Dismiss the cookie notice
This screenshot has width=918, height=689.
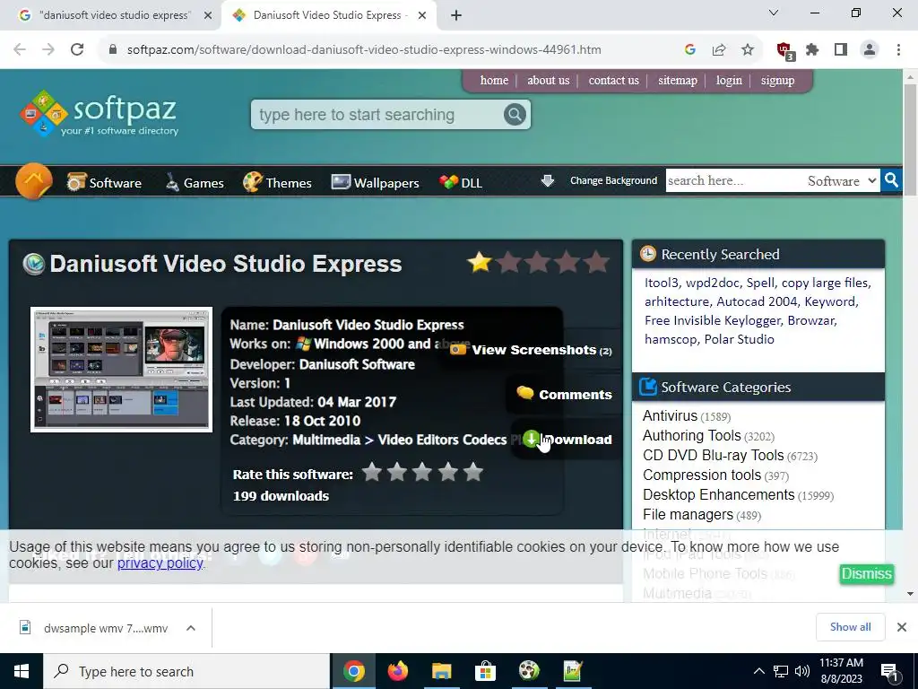click(x=866, y=573)
